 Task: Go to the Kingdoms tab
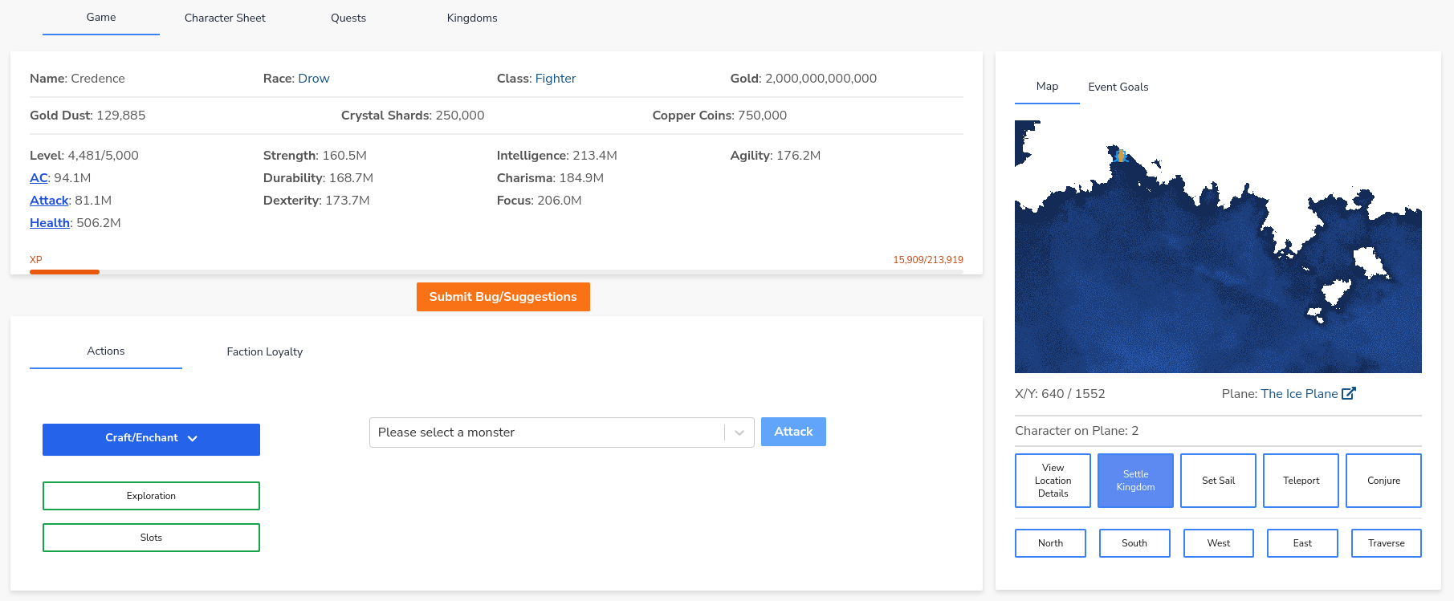pos(472,18)
